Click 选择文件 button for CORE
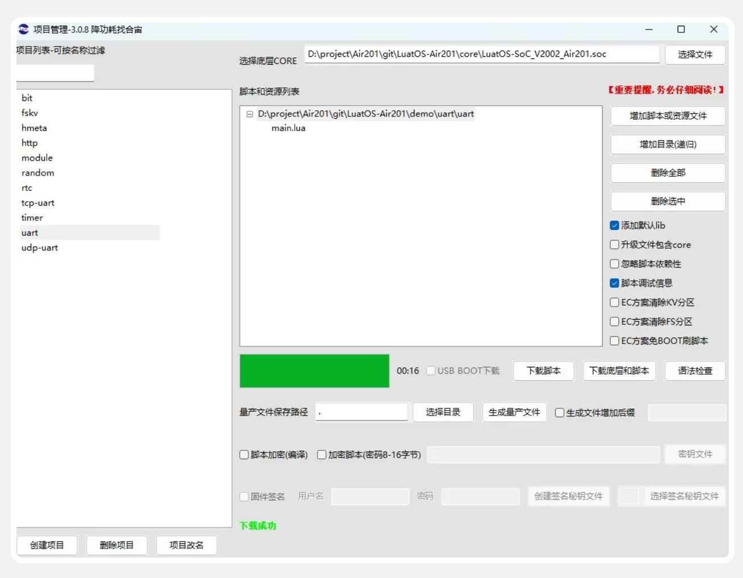Viewport: 743px width, 578px height. [695, 55]
